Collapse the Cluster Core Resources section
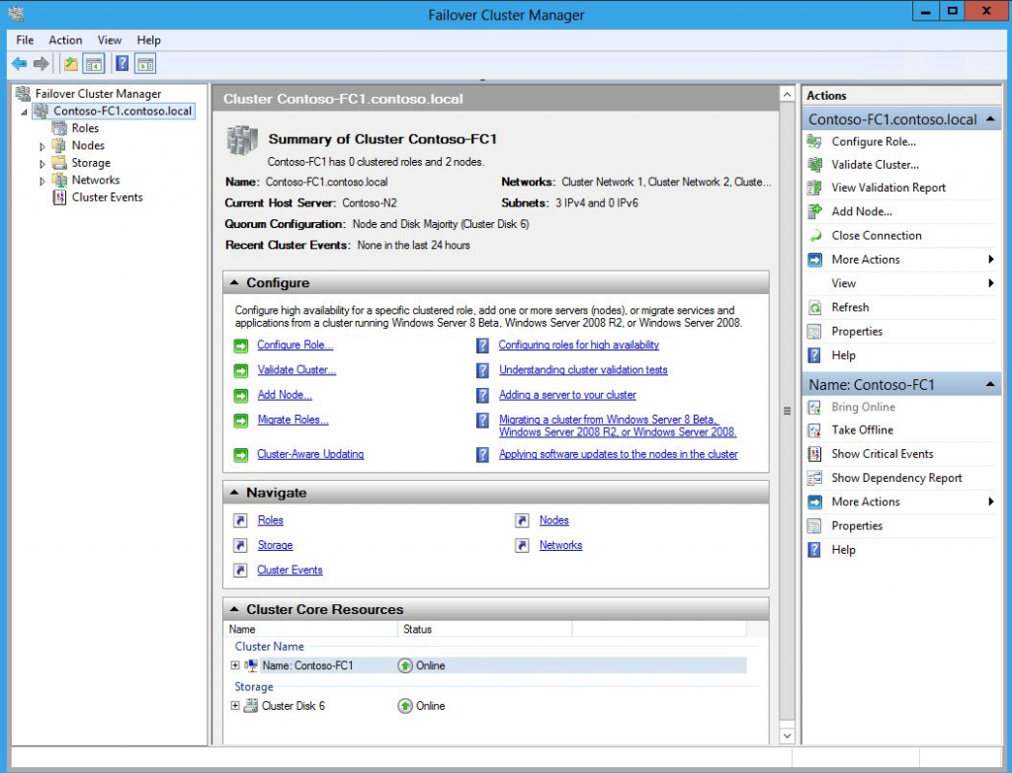 [234, 609]
